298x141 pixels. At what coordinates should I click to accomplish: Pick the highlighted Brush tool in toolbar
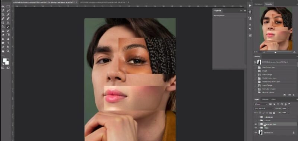[x=8, y=26]
